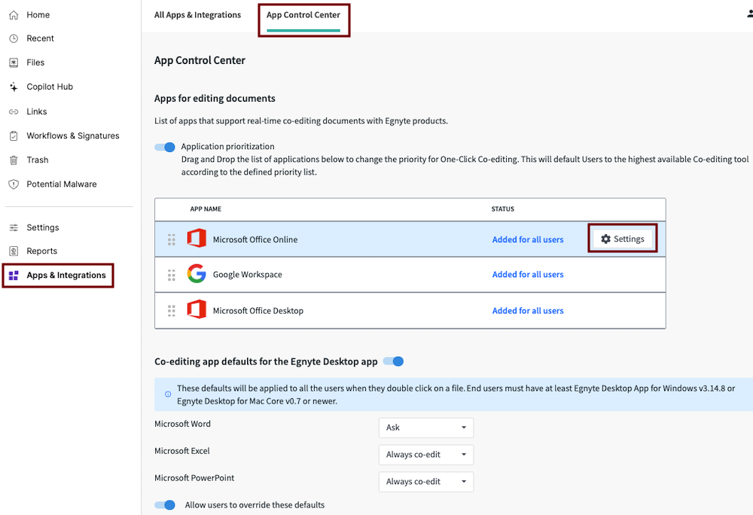This screenshot has width=753, height=515.
Task: Click the Microsoft Office Desktop app name
Action: [x=258, y=311]
